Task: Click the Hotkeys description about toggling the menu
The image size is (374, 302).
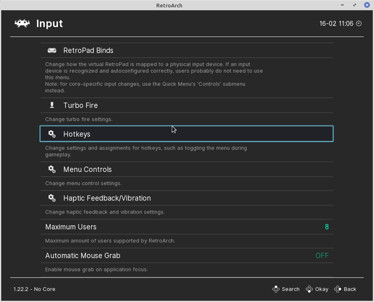Action: pyautogui.click(x=146, y=151)
